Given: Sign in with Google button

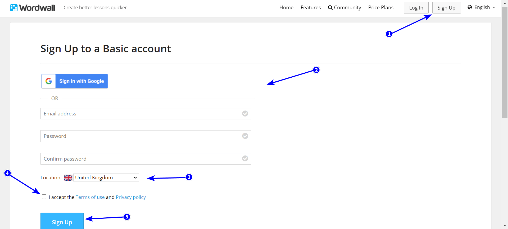Looking at the screenshot, I should point(81,81).
